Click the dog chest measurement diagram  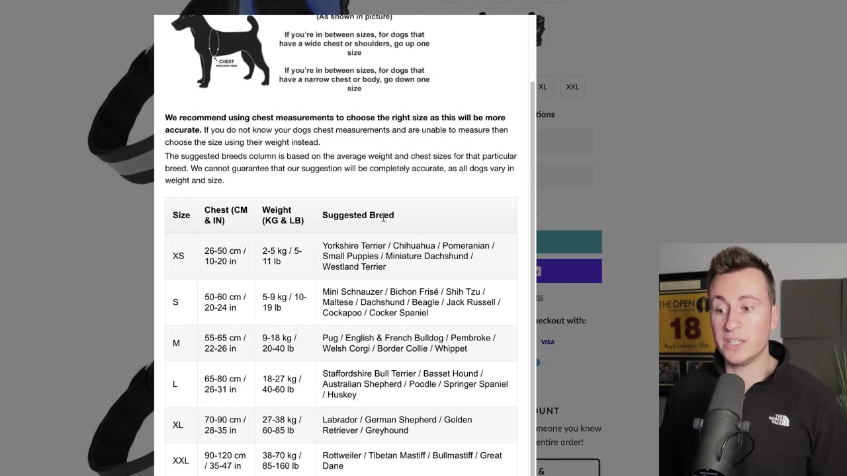pyautogui.click(x=220, y=51)
